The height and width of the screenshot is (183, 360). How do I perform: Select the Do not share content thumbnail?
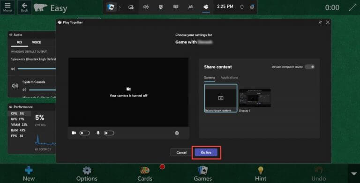click(x=221, y=98)
